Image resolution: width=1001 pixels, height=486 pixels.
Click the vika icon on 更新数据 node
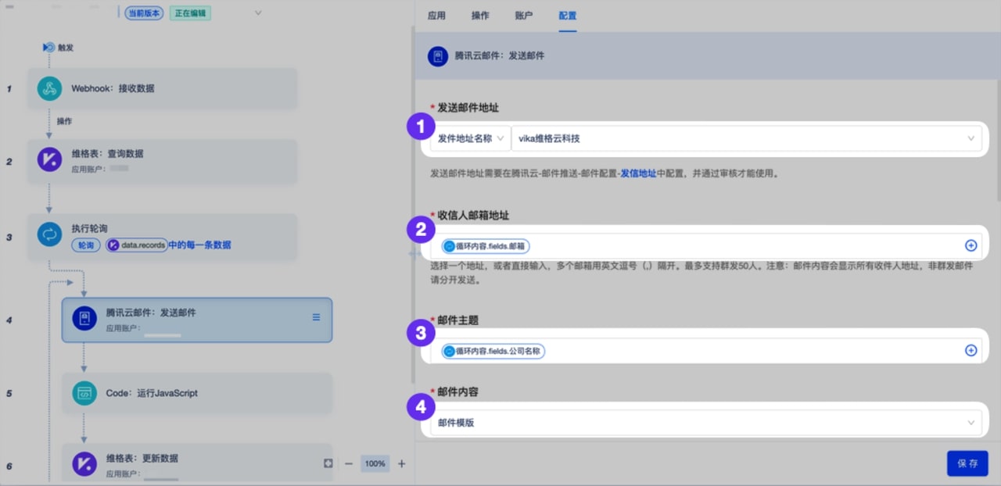coord(84,464)
